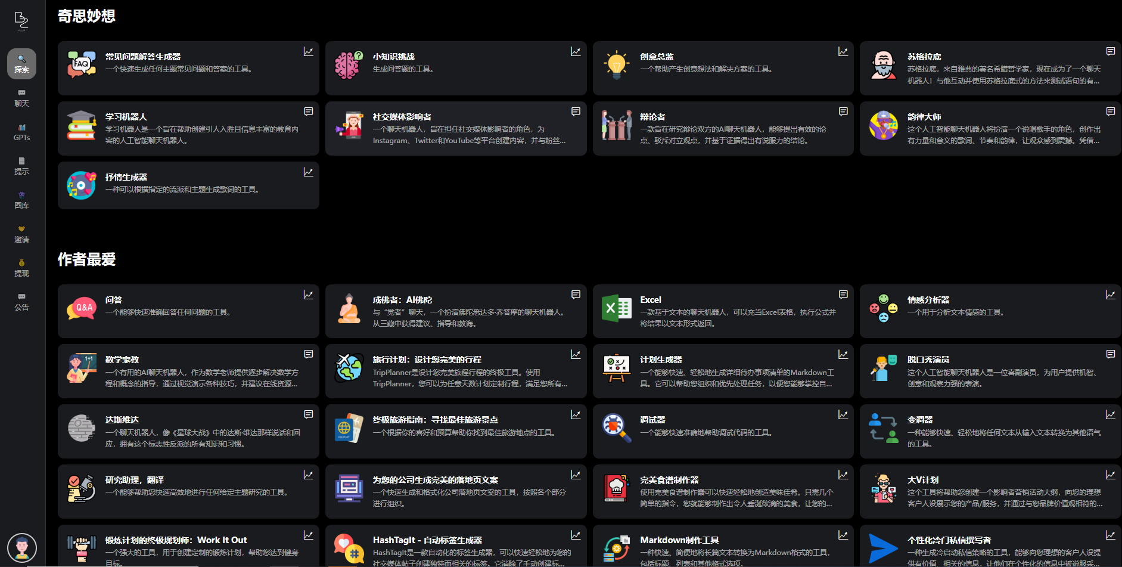Click the FAQ icon of 常见问题解答生成器
This screenshot has height=567, width=1122.
[82, 65]
